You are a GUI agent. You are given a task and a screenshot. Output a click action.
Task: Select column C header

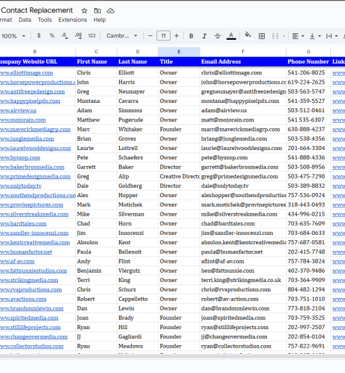[x=96, y=52]
